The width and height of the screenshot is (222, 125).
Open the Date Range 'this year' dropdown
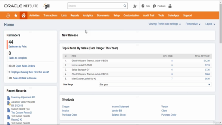[155, 84]
